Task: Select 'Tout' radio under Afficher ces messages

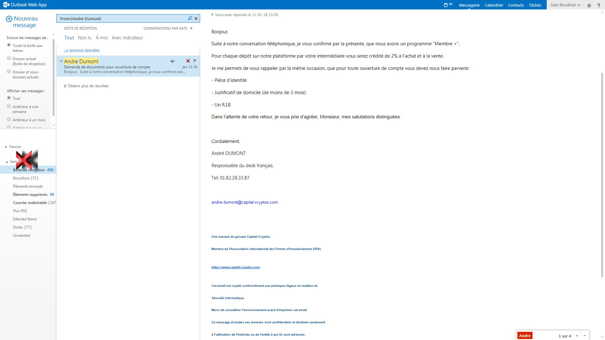Action: click(x=9, y=98)
